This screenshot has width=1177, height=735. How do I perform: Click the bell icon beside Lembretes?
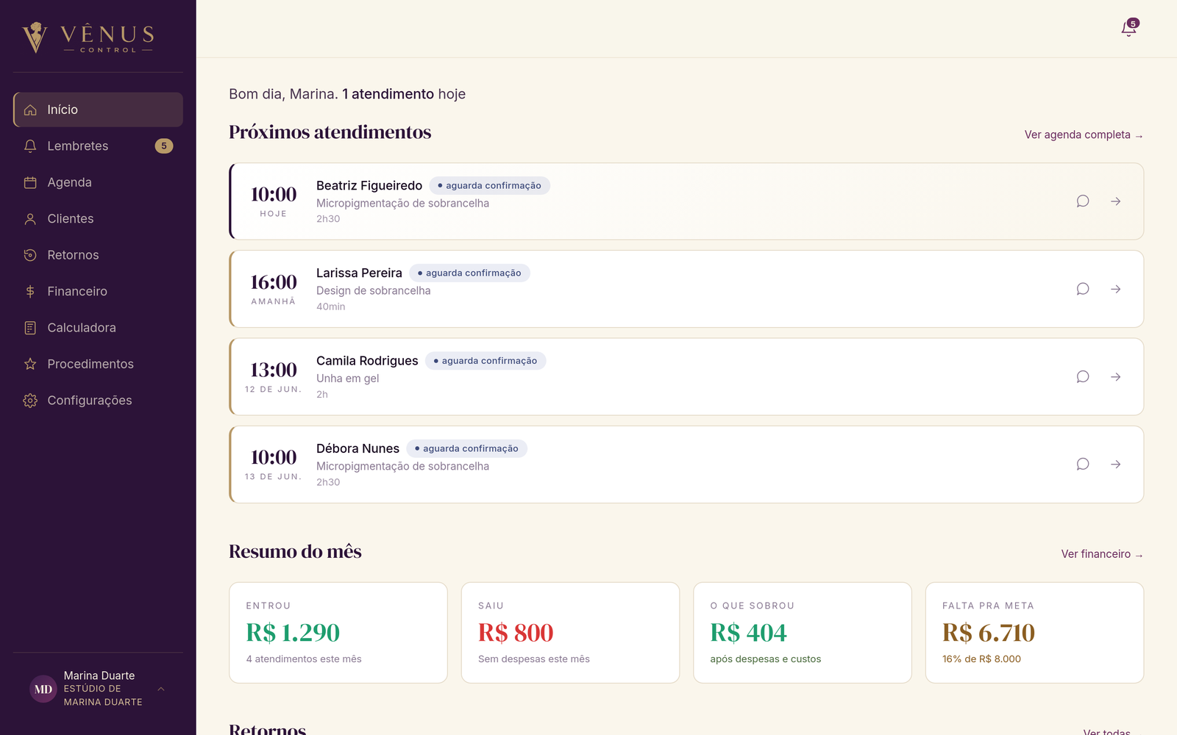[30, 146]
